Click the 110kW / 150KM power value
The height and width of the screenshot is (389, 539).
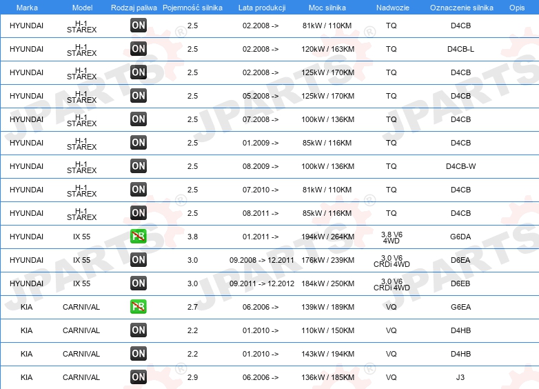pos(327,330)
